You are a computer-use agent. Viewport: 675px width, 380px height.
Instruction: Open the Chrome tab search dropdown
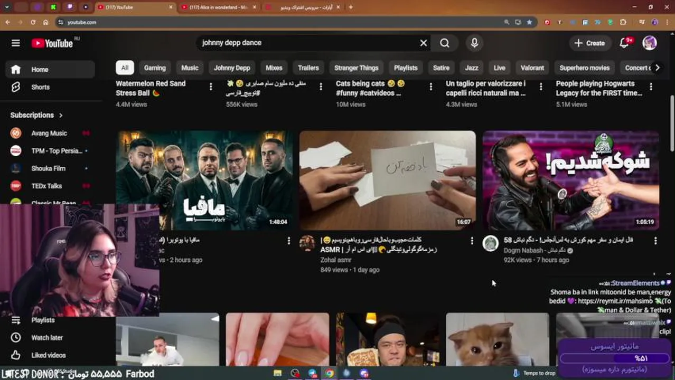(x=7, y=7)
